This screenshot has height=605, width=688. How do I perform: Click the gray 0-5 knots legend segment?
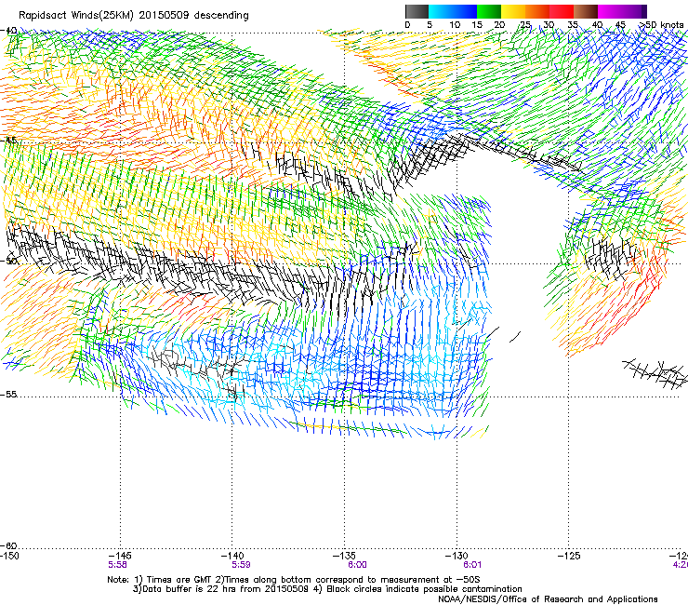(x=417, y=11)
